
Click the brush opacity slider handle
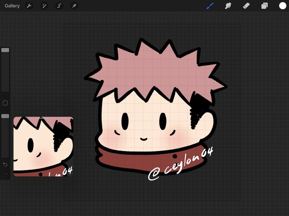coord(5,116)
